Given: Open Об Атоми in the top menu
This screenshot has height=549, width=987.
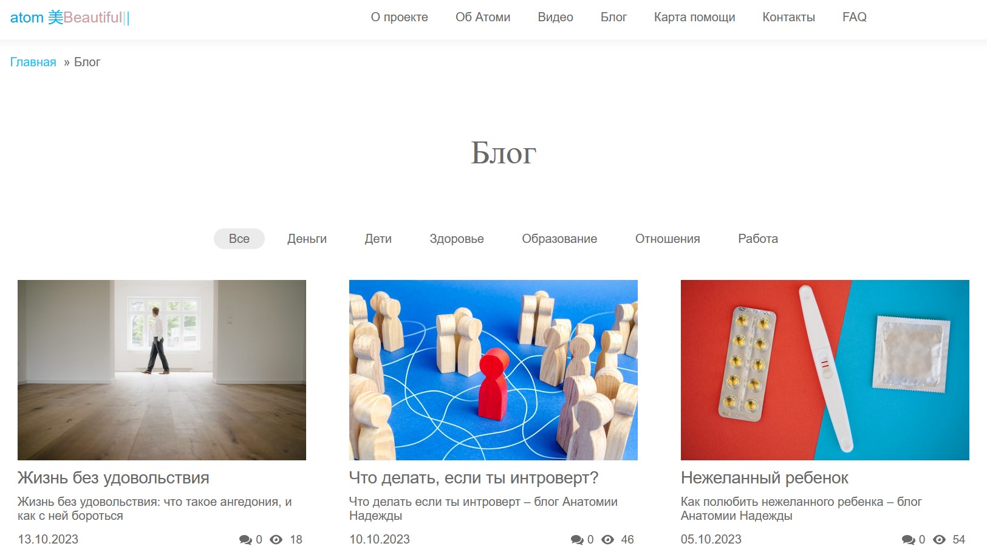Looking at the screenshot, I should pyautogui.click(x=483, y=17).
